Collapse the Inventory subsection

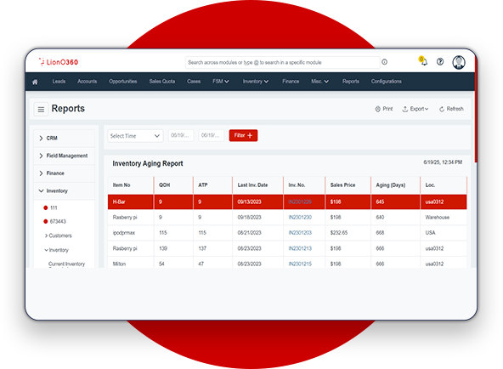point(56,250)
